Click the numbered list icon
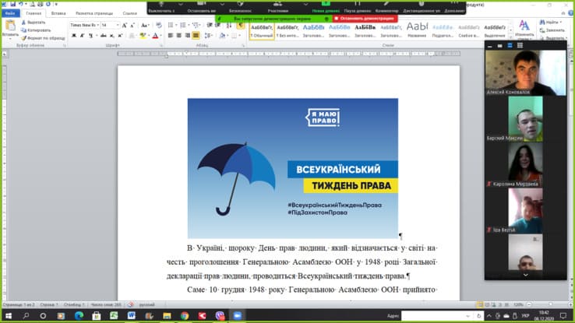This screenshot has width=575, height=323. tap(183, 25)
